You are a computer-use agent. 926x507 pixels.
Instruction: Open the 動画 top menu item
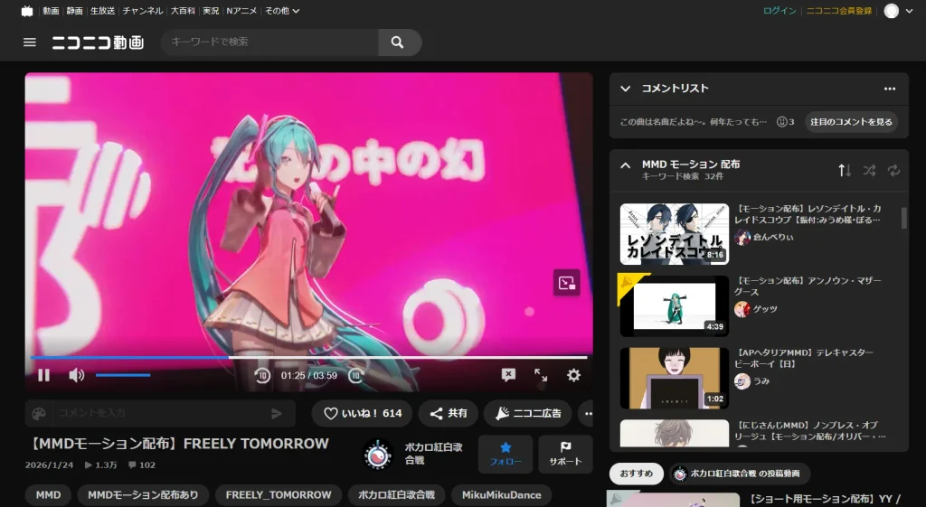51,11
